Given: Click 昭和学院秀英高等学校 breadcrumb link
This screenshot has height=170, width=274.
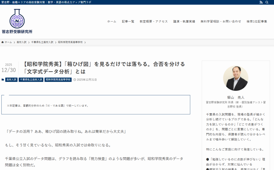Looking at the screenshot, I should tap(70, 42).
